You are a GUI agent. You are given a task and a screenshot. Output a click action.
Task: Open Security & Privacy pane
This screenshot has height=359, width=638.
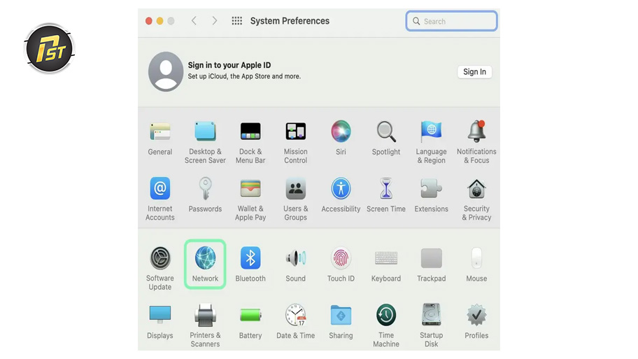tap(476, 199)
